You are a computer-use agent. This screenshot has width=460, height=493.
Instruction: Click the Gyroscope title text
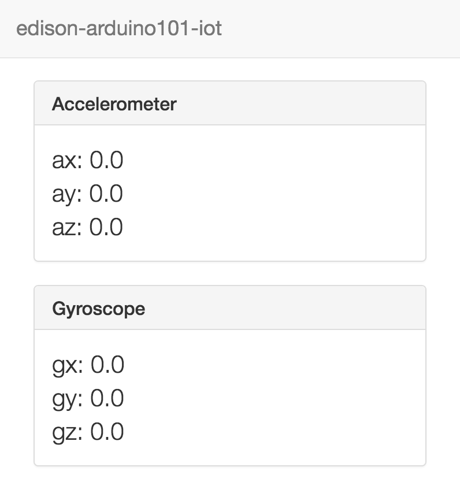[x=98, y=309]
